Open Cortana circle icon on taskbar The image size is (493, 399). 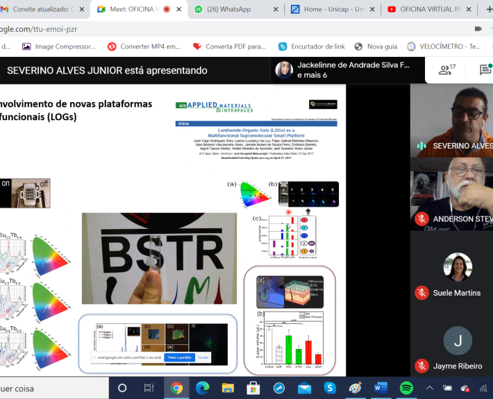pos(122,389)
